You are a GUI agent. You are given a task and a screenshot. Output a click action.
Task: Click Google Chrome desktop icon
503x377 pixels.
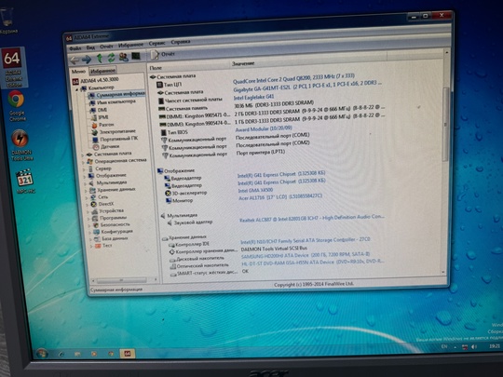(x=17, y=105)
